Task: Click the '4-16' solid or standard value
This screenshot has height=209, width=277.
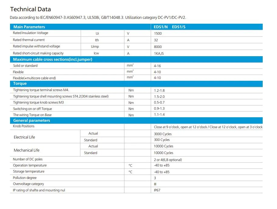Action: [157, 66]
